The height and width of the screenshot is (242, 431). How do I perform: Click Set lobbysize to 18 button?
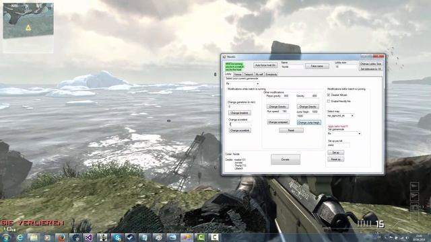click(370, 69)
